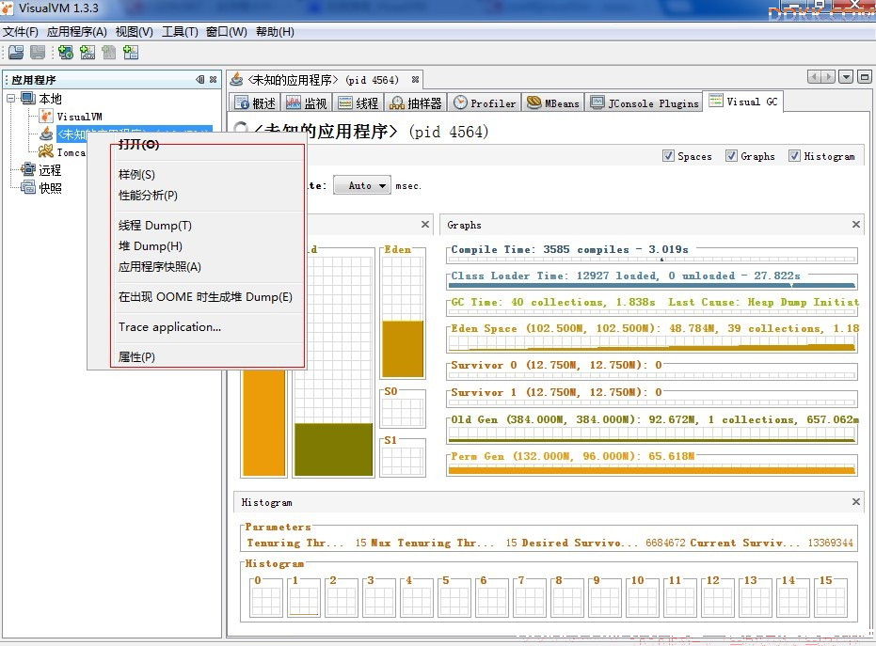Open the 应用程序(A) menu
The image size is (876, 646).
(x=76, y=32)
